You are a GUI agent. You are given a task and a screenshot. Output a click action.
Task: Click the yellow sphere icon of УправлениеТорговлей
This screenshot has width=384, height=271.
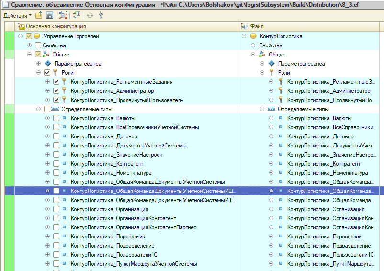pos(37,36)
